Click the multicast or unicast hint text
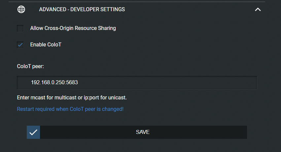This screenshot has width=281, height=152. (72, 97)
